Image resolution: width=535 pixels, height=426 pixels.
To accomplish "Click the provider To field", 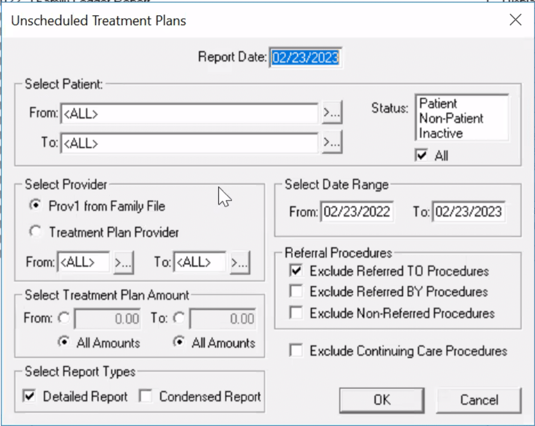I will click(x=199, y=262).
